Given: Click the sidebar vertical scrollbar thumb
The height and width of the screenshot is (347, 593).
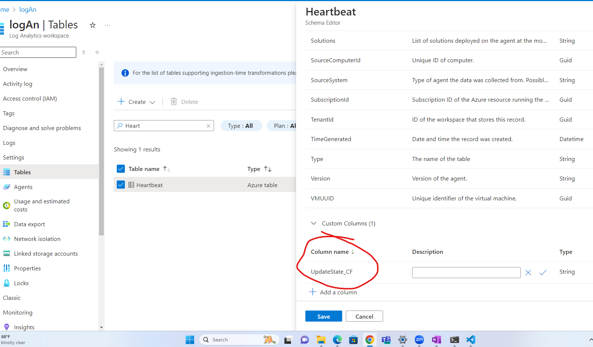Looking at the screenshot, I should pos(102,151).
